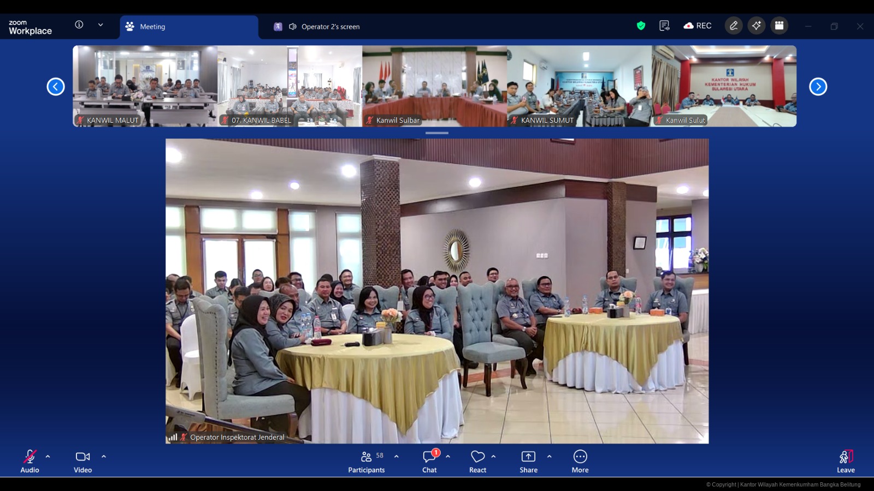Image resolution: width=874 pixels, height=491 pixels.
Task: Select the Kanwil Sulbar video thumbnail
Action: [x=435, y=86]
